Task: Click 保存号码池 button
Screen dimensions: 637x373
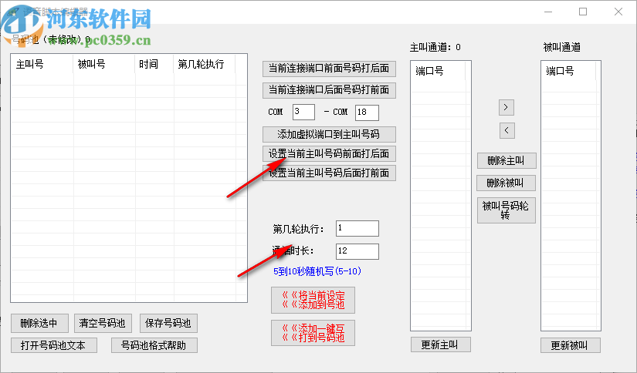Action: tap(168, 324)
